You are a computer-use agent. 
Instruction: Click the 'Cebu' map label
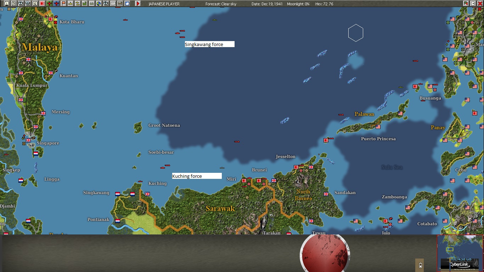point(461,170)
